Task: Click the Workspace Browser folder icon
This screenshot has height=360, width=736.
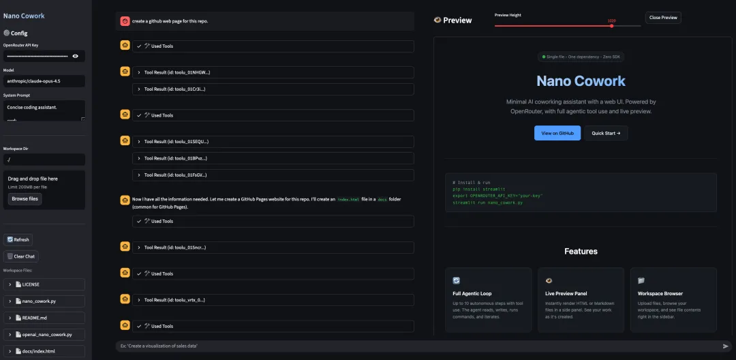Action: coord(641,281)
